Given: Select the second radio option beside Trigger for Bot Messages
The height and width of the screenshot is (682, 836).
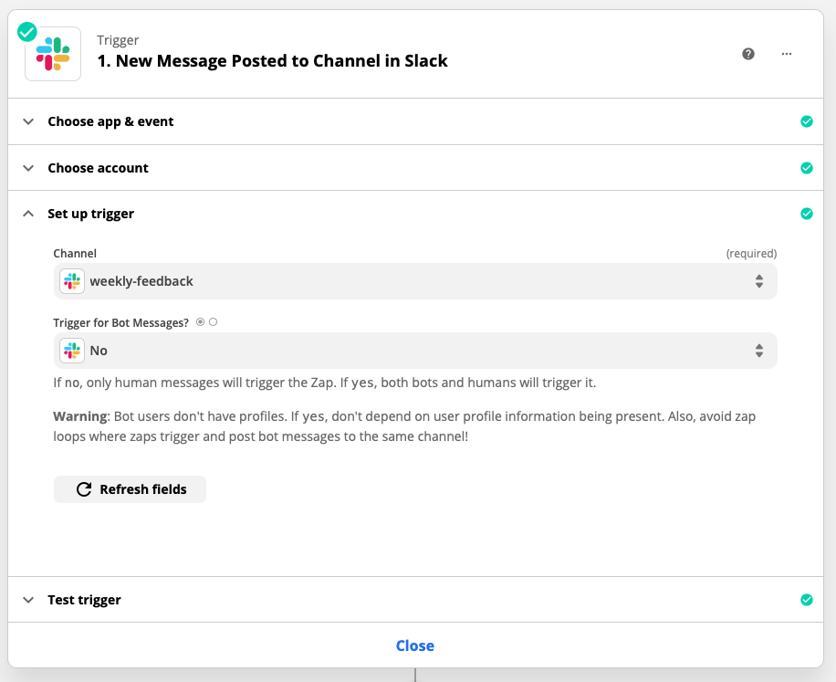Looking at the screenshot, I should pyautogui.click(x=214, y=322).
